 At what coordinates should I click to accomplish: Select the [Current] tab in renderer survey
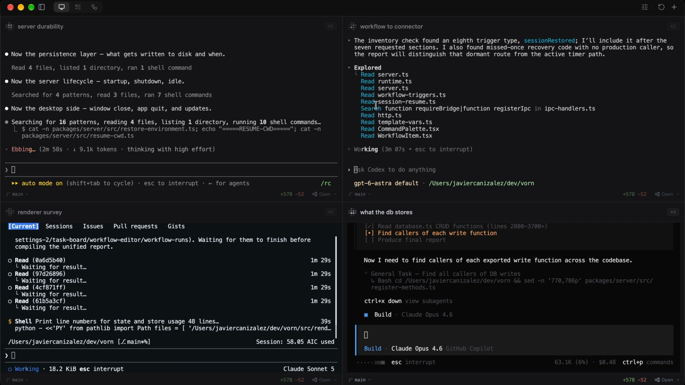tap(23, 226)
